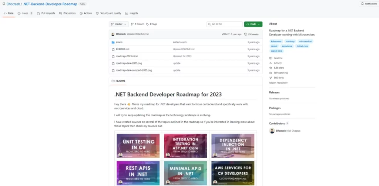The width and height of the screenshot is (379, 186).
Task: Click the Elfocrash owner link
Action: [x=13, y=4]
